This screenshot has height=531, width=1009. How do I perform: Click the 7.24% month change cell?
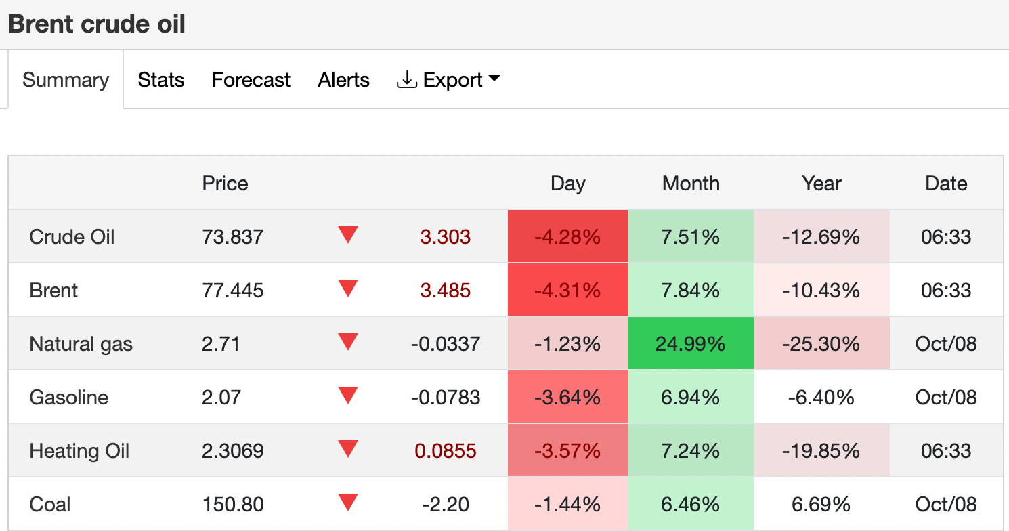point(691,450)
